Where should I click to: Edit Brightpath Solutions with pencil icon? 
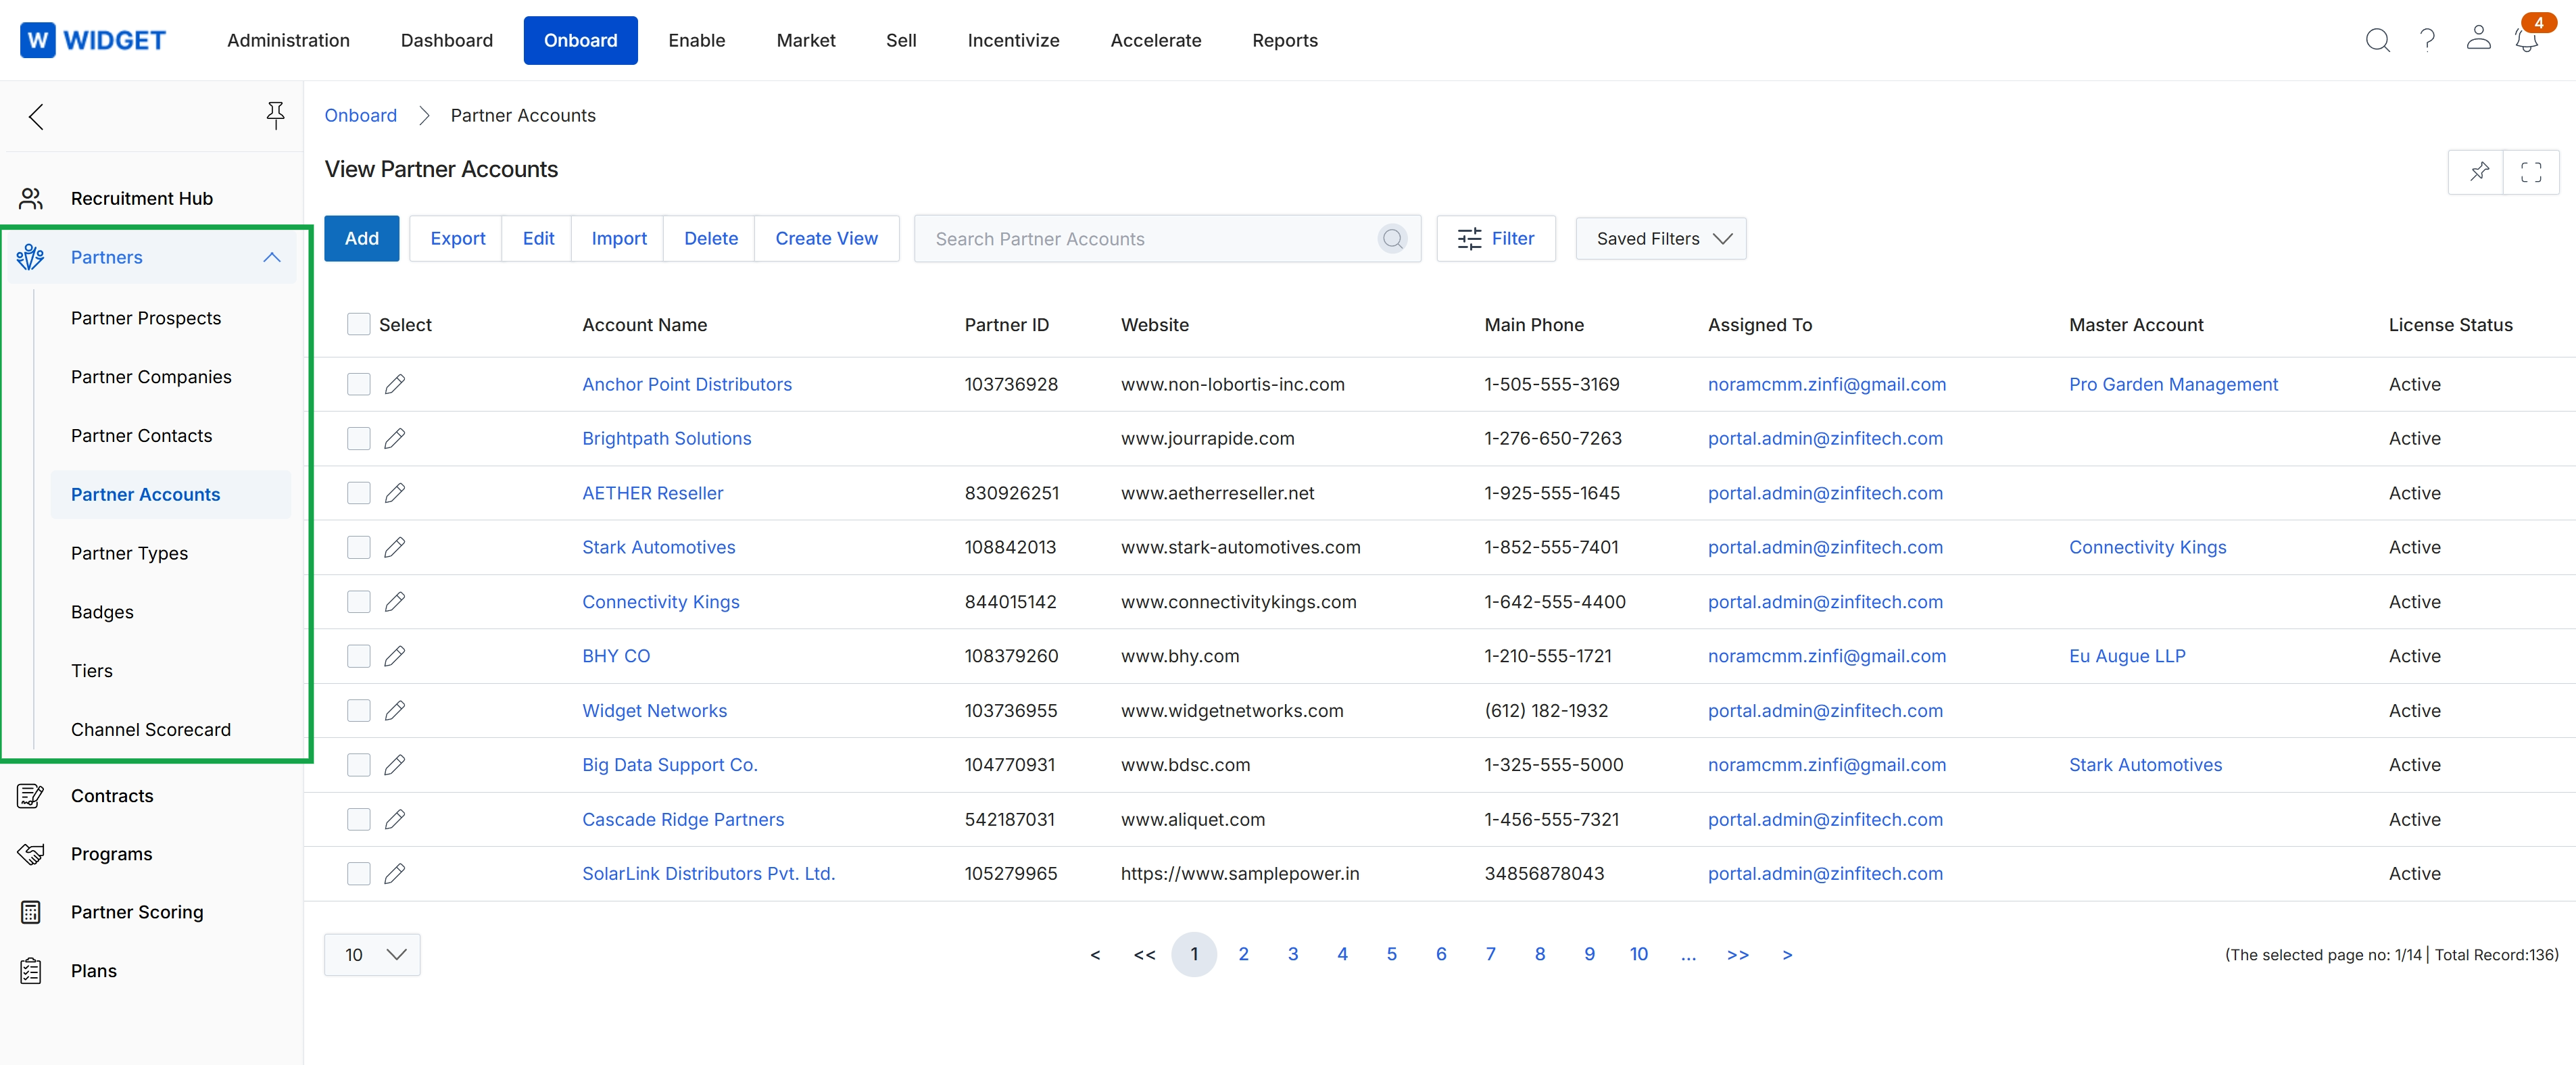point(395,439)
